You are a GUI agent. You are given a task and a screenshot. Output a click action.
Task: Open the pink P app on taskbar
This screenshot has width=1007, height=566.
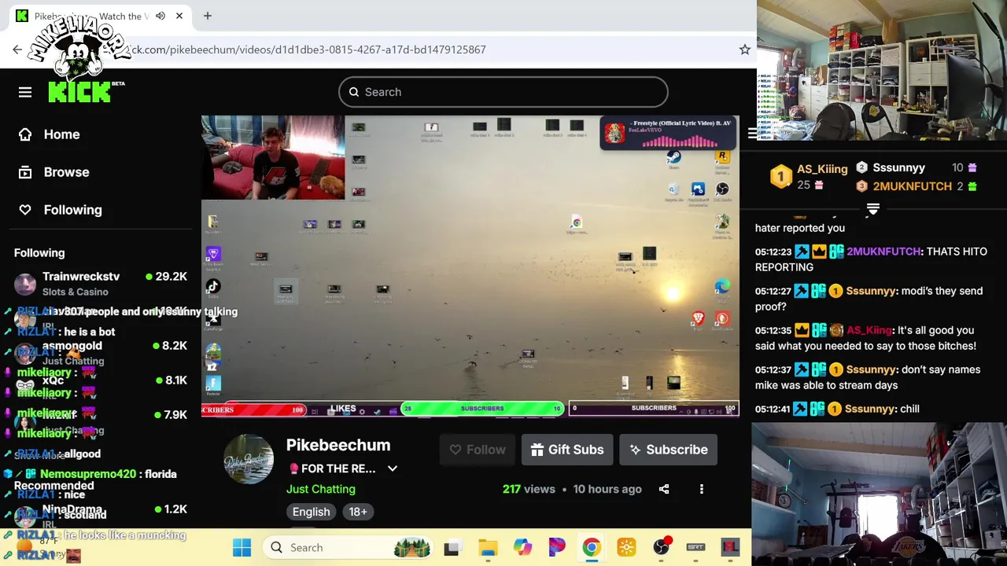[x=557, y=547]
